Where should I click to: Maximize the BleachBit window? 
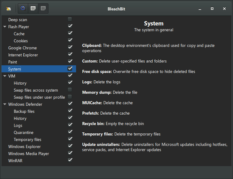coord(212,9)
